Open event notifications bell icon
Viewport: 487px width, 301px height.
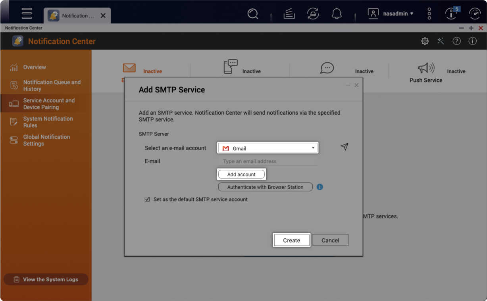click(337, 14)
